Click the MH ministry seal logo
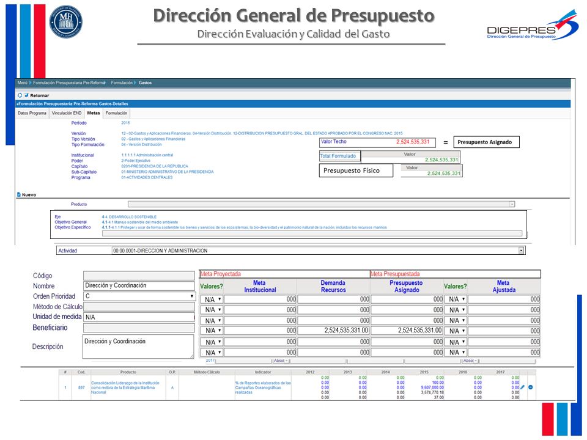 [x=66, y=21]
